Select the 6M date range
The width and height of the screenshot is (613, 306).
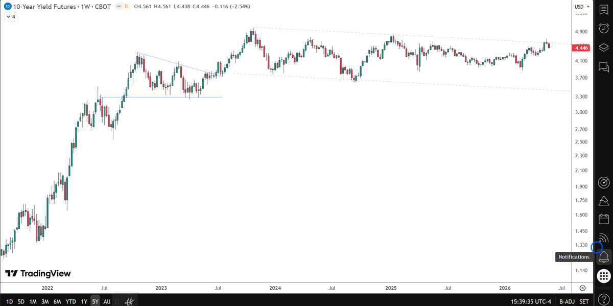point(58,301)
